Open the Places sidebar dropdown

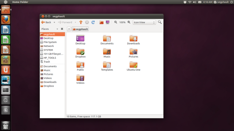[x=57, y=29]
